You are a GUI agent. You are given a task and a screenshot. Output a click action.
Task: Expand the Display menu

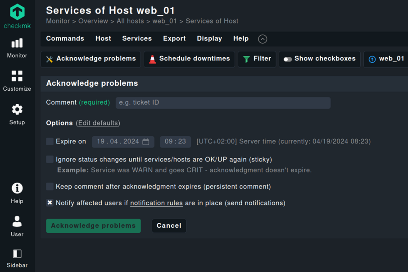pyautogui.click(x=209, y=39)
